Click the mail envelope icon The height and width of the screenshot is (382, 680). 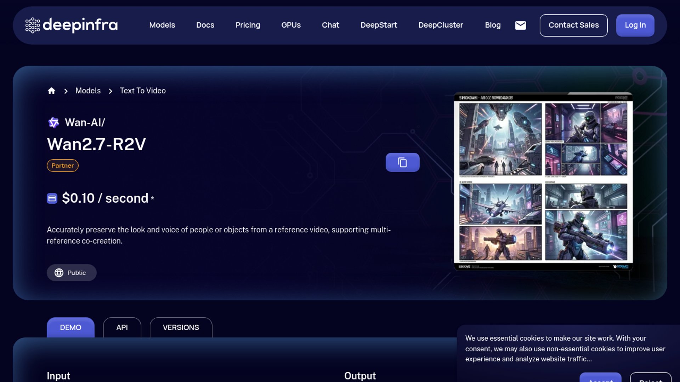point(520,25)
